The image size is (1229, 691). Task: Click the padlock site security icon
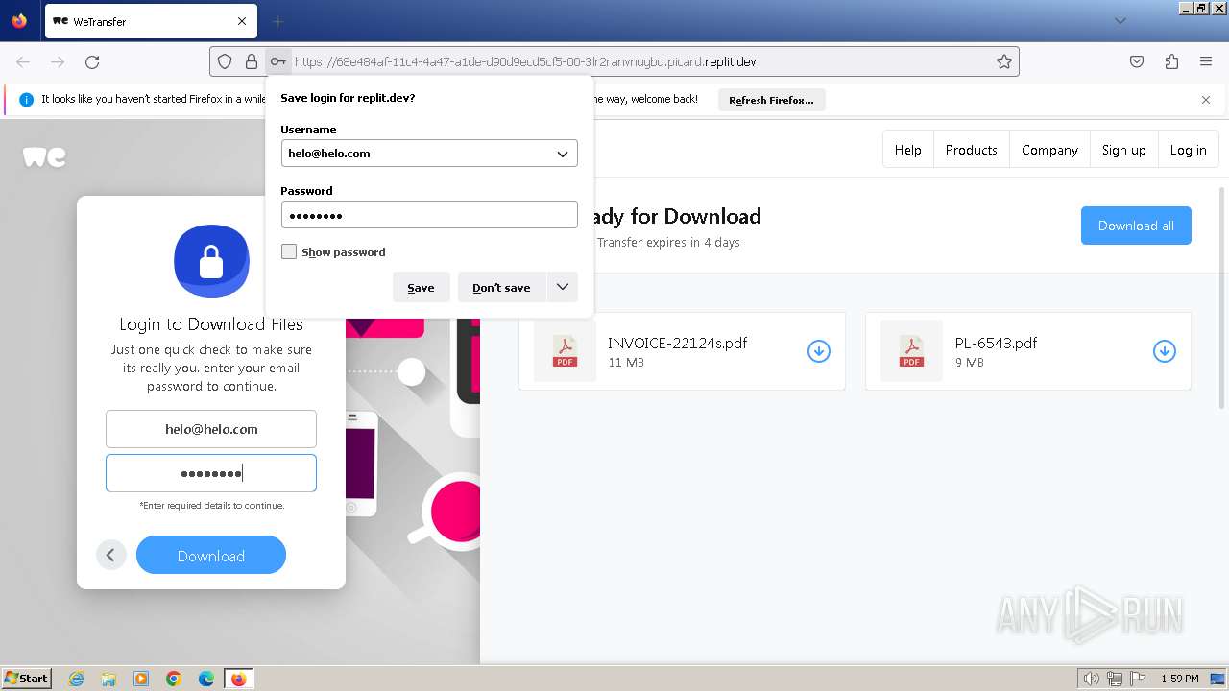tap(252, 61)
